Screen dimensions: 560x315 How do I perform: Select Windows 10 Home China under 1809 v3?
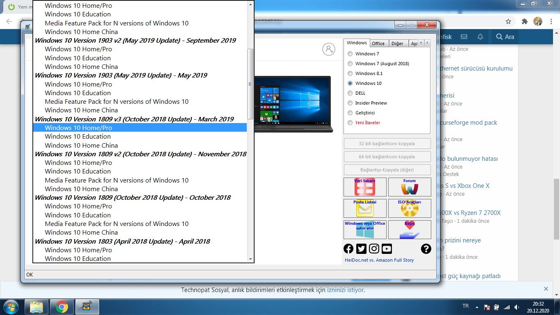[x=140, y=145]
